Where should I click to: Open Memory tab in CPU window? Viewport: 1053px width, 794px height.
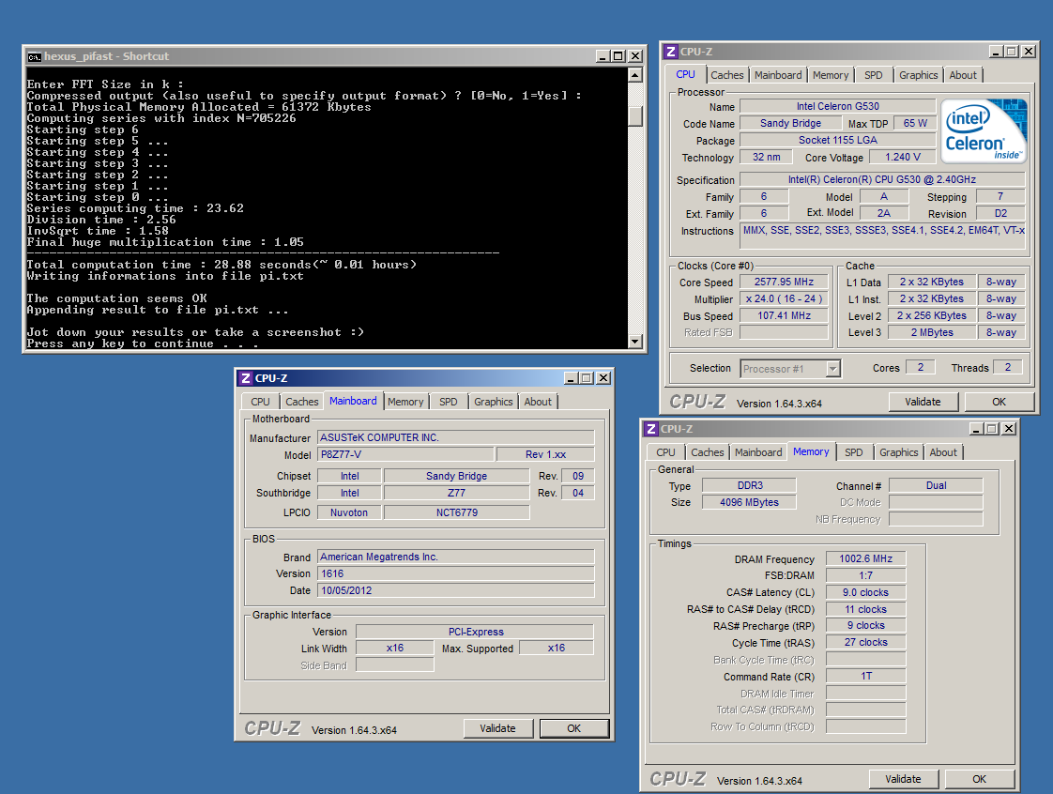click(830, 75)
